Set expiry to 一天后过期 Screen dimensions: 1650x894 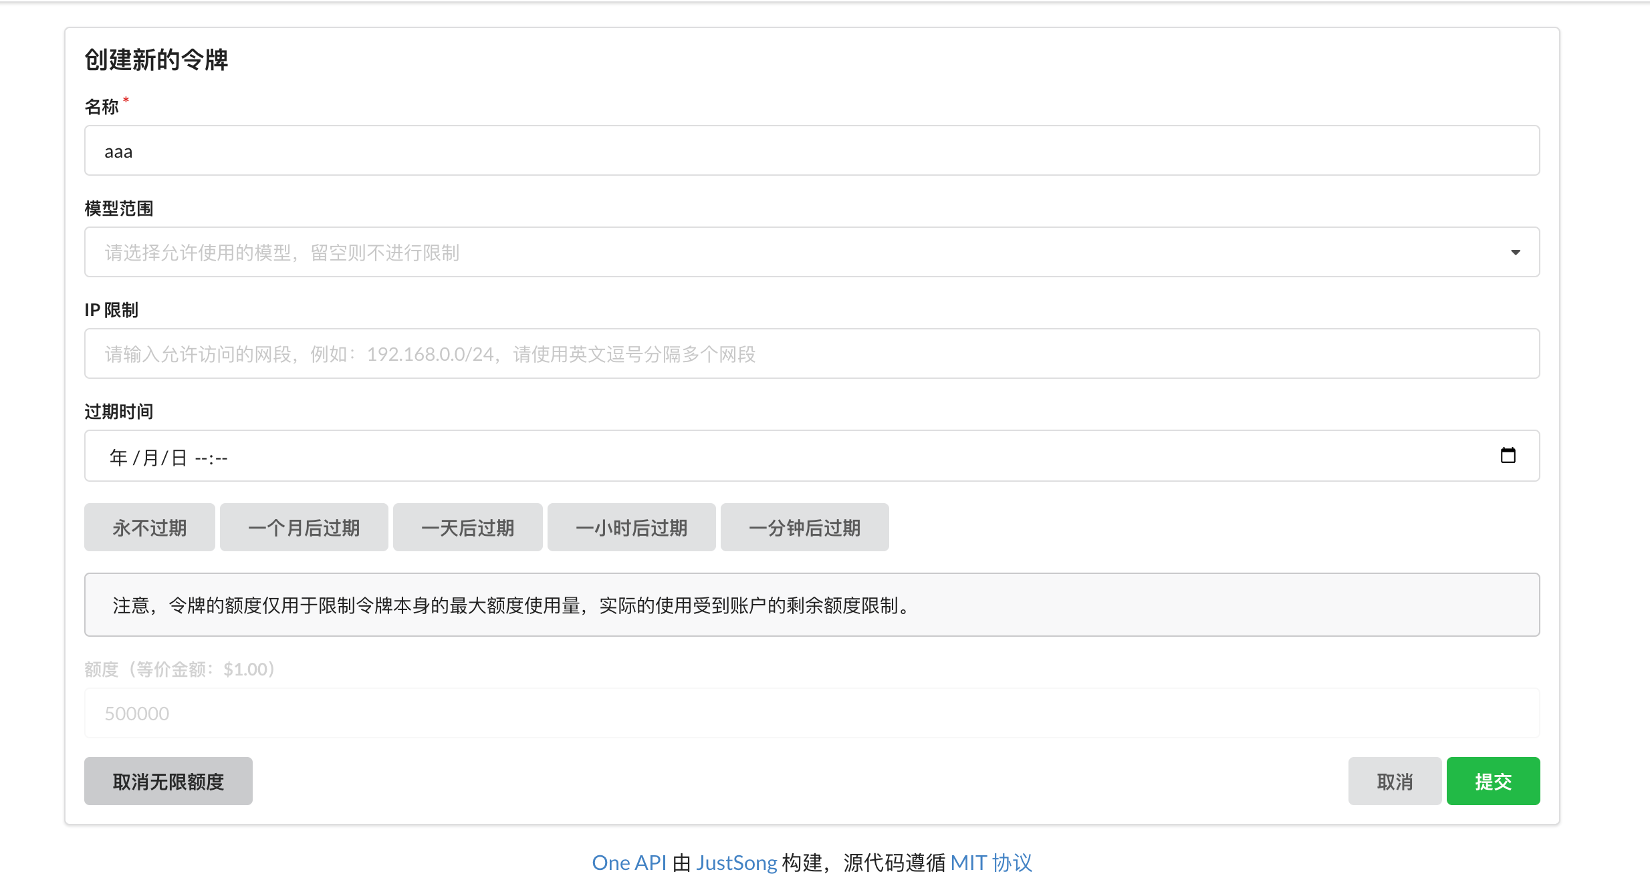coord(467,528)
